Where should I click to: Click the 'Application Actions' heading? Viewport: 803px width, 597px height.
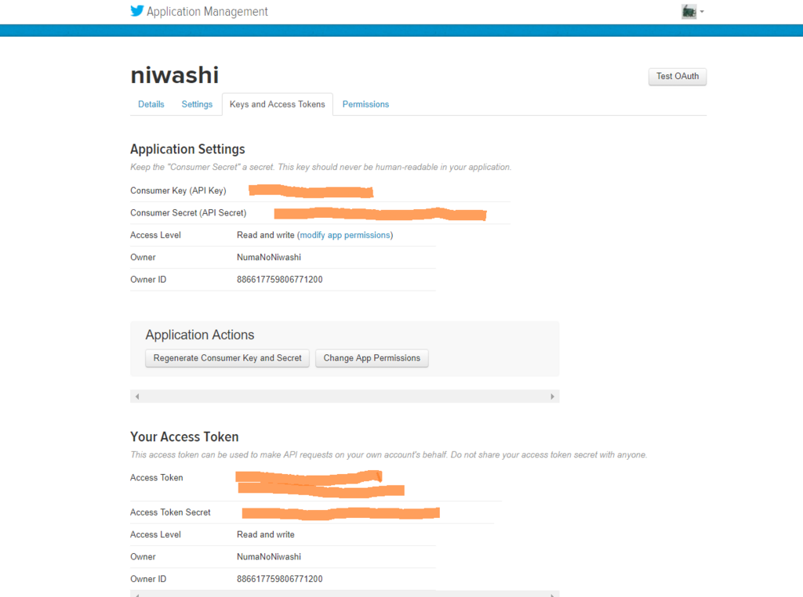point(200,335)
